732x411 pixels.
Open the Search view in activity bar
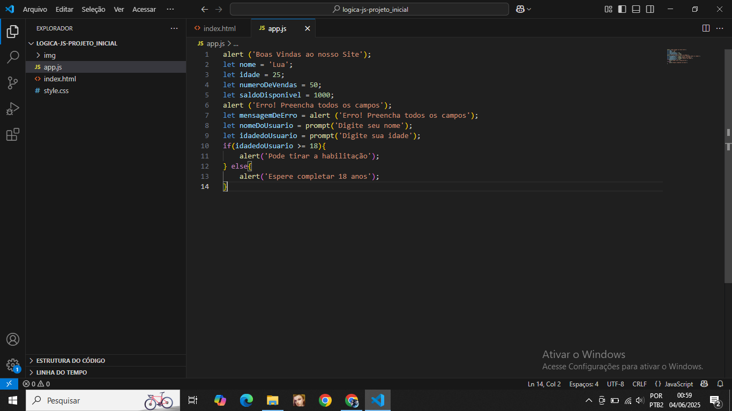13,57
